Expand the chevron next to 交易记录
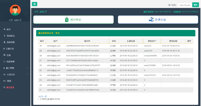The height and width of the screenshot is (106, 201). pos(27,74)
